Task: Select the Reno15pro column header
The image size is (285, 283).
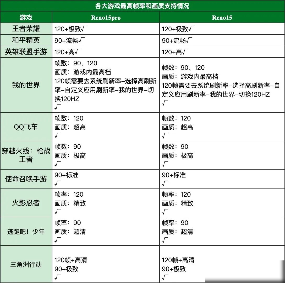Action: pyautogui.click(x=106, y=18)
